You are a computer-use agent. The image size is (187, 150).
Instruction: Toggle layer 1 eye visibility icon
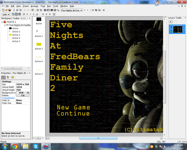point(171,27)
